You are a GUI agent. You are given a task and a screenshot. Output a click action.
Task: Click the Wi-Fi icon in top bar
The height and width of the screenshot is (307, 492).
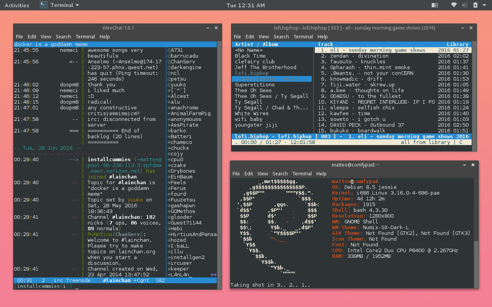[x=454, y=5]
